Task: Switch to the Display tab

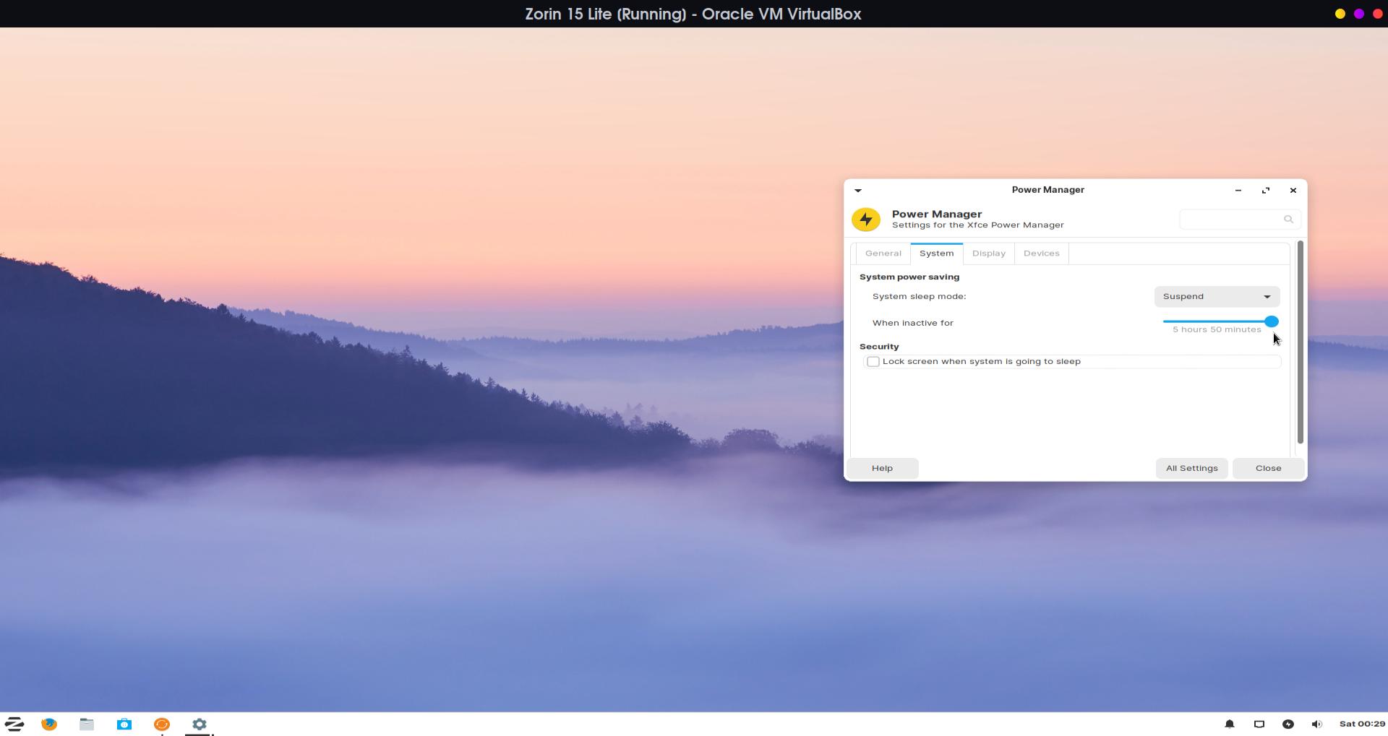Action: click(988, 254)
